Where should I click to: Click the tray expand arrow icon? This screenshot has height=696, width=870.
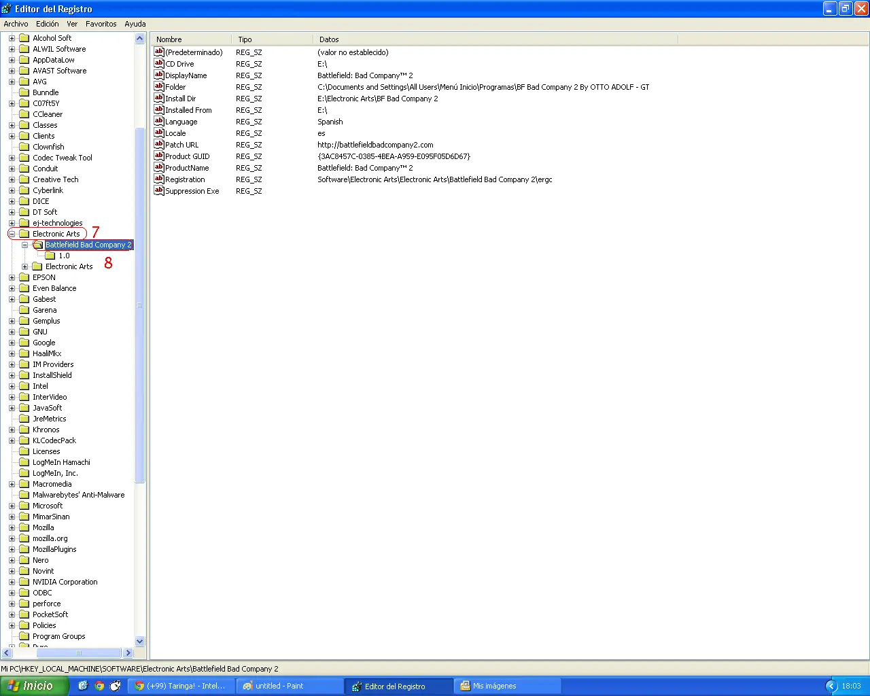point(831,686)
